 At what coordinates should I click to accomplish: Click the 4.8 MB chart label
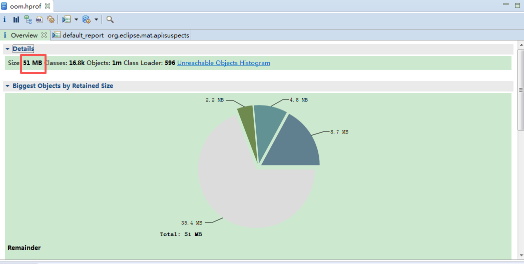[299, 100]
